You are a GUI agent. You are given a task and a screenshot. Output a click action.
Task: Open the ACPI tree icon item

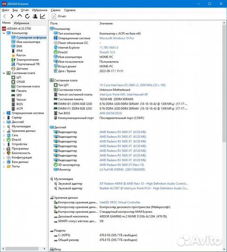tap(14, 109)
